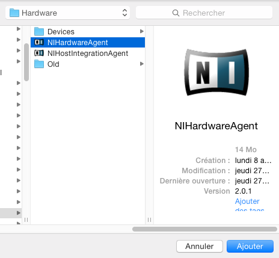This screenshot has width=279, height=258.
Task: Open the Hardware location popup menu
Action: tap(67, 13)
